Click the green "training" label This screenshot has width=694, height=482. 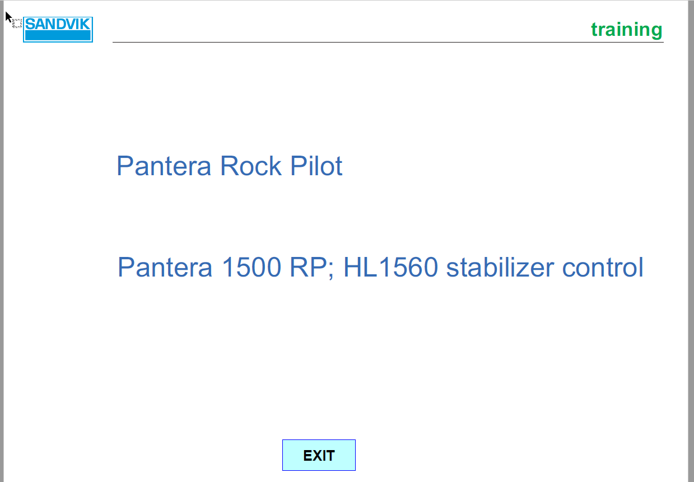[626, 29]
